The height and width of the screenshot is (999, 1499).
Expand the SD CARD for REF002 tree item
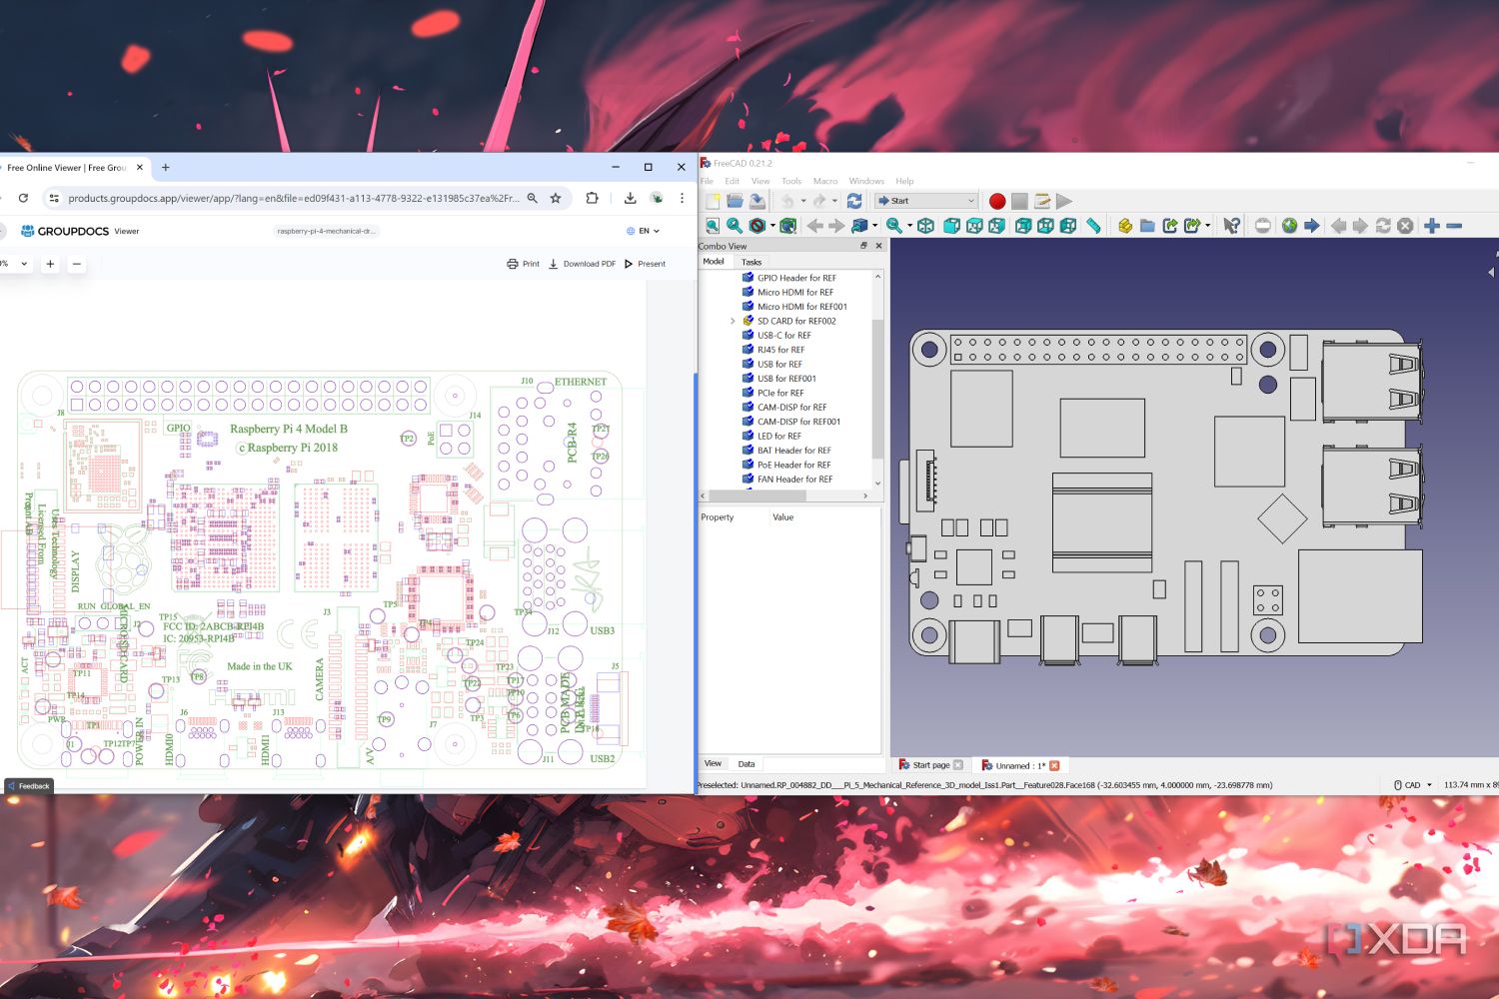point(733,321)
